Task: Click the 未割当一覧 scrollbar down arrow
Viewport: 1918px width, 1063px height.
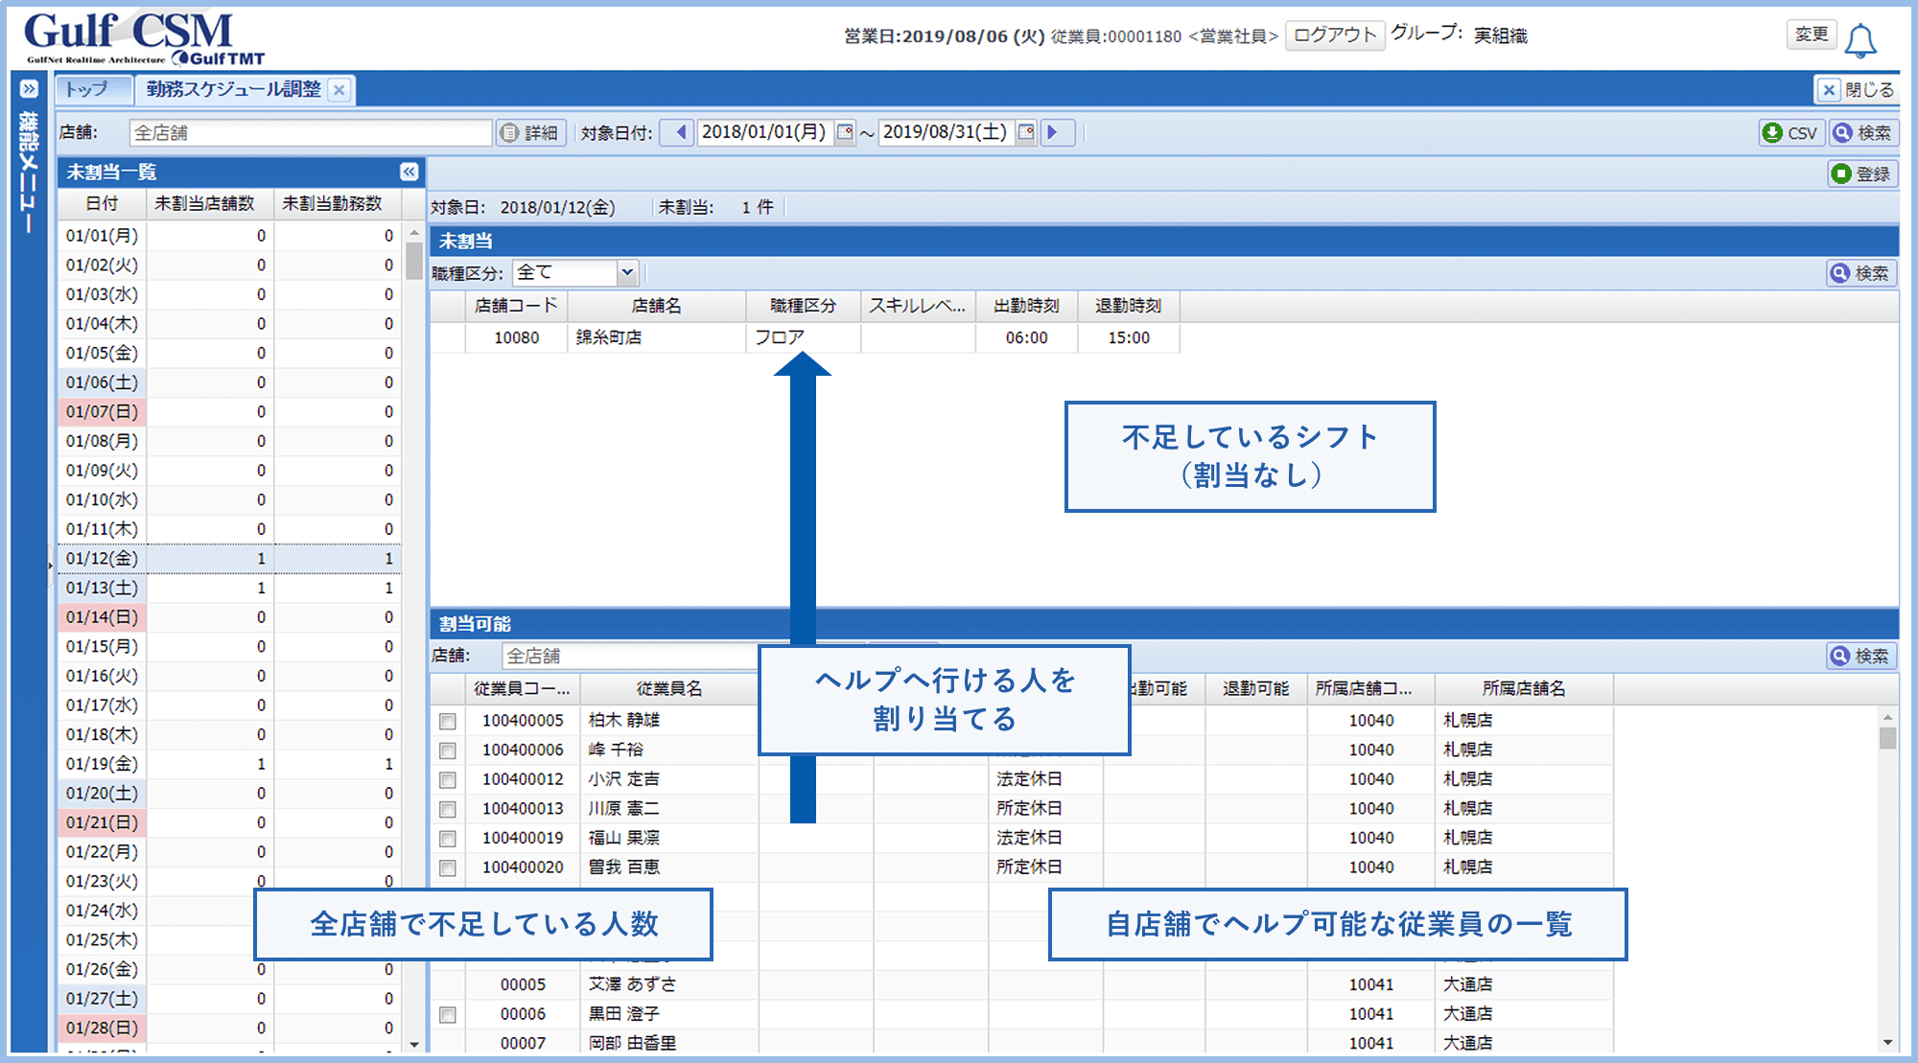Action: point(414,1045)
